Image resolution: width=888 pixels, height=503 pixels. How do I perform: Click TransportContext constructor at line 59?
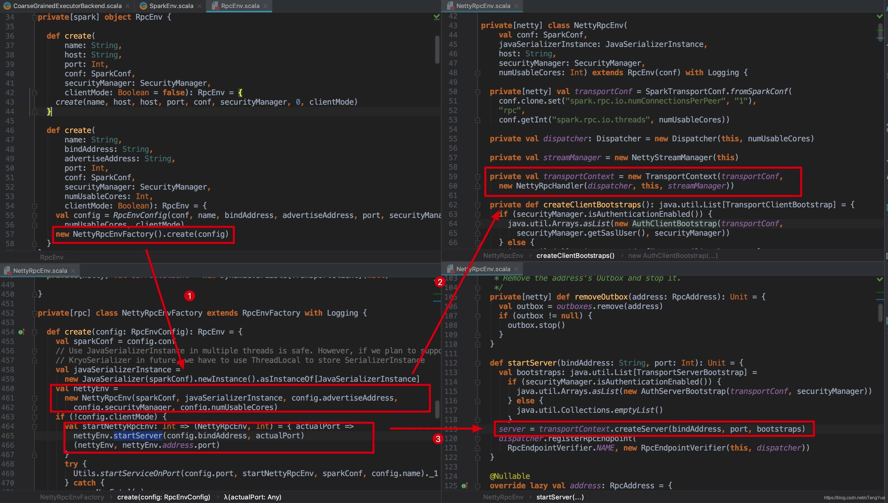681,177
